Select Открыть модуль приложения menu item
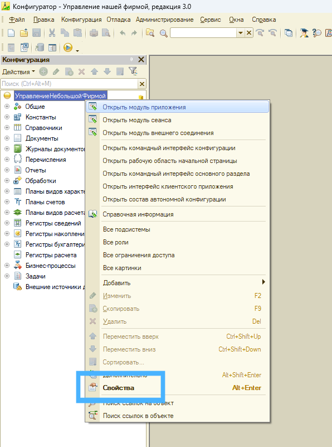Screen dimensions: 332x447 (x=178, y=107)
